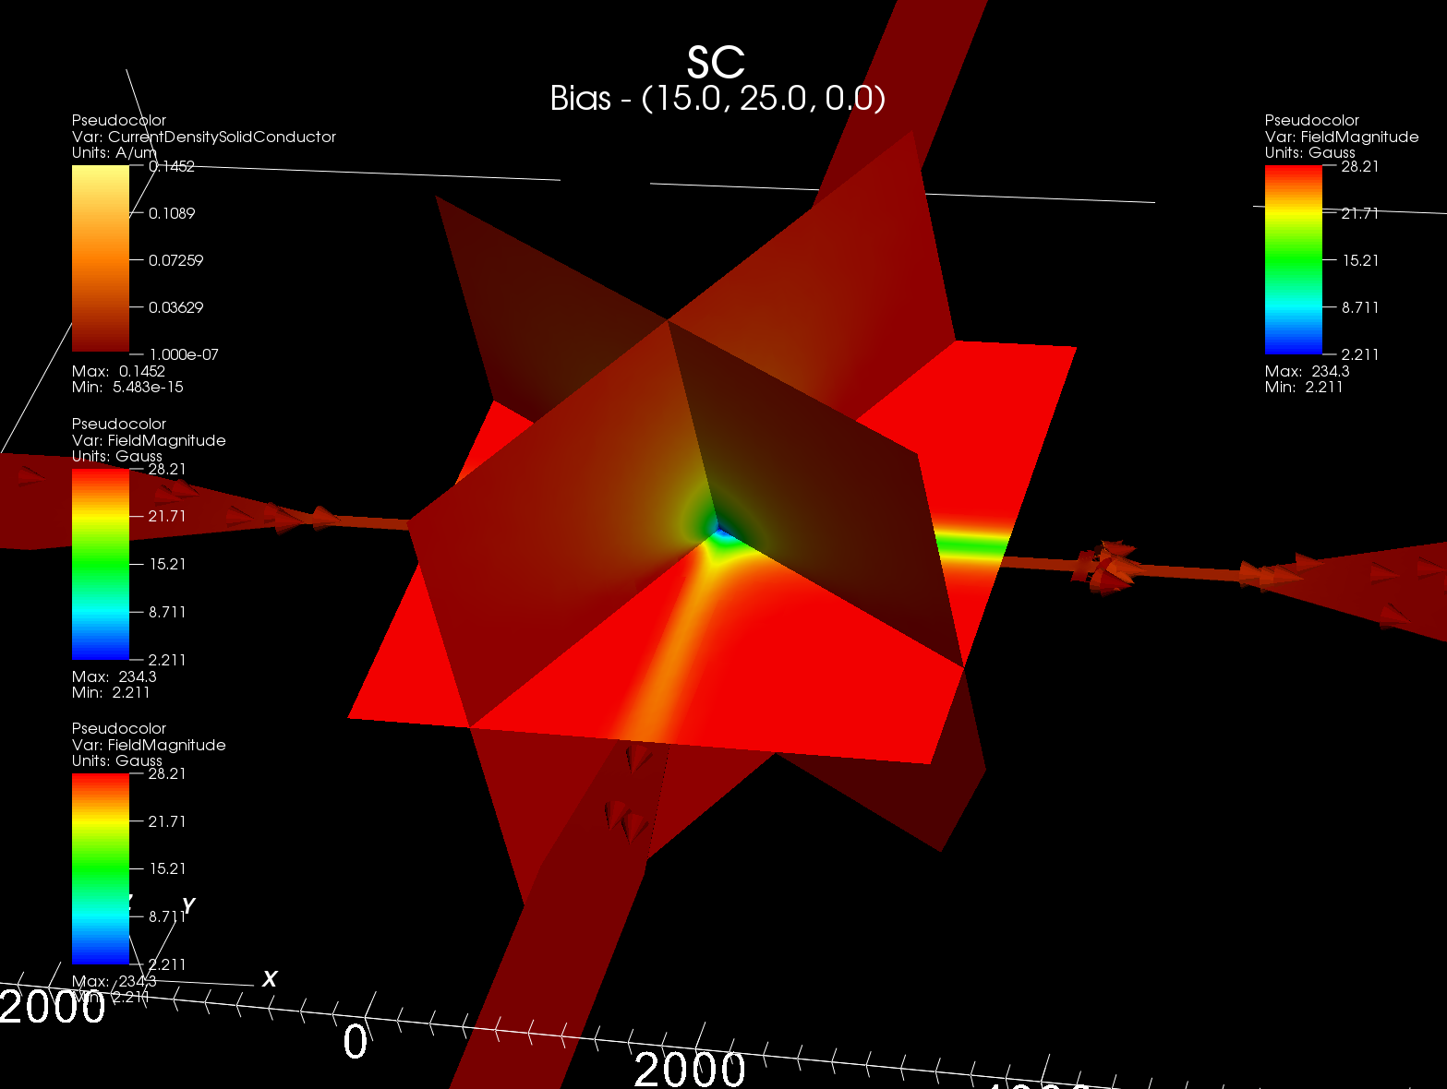Click the "0" tick label on bottom axis
1447x1089 pixels.
click(x=356, y=1042)
